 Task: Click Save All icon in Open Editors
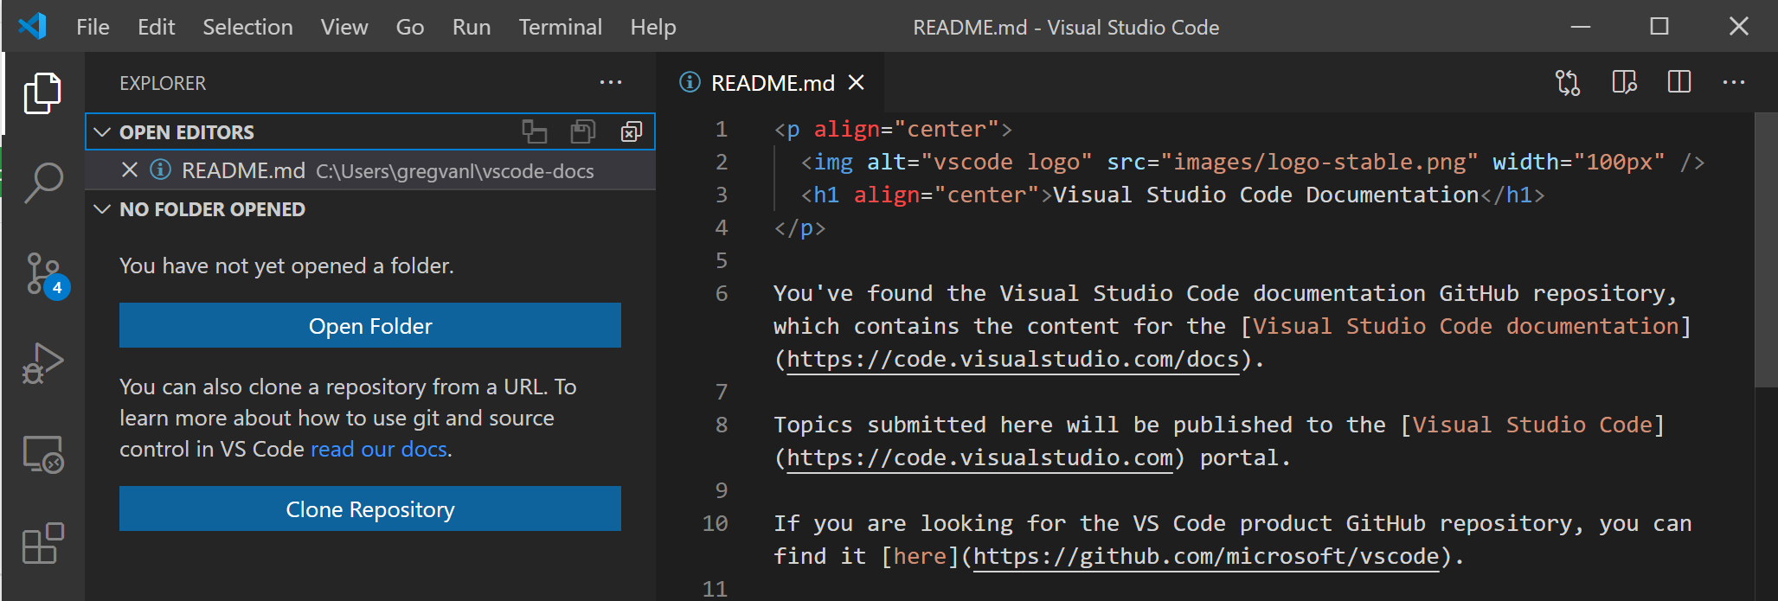(x=583, y=131)
